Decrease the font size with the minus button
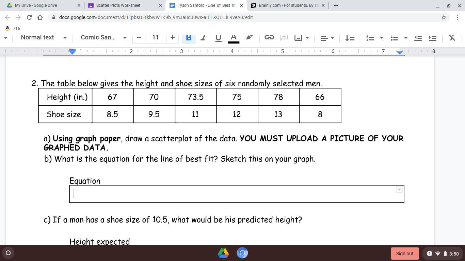 tap(139, 37)
